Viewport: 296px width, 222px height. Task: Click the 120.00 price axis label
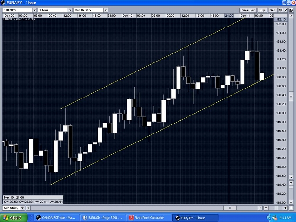tap(281, 113)
